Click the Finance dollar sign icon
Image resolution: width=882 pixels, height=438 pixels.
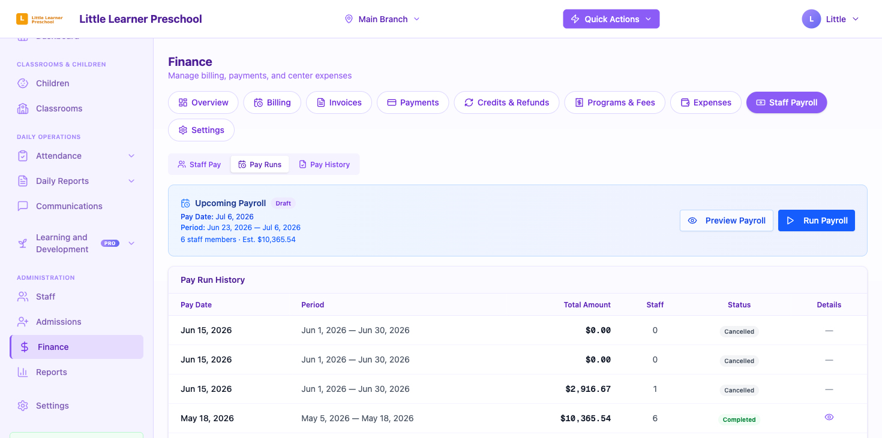coord(25,347)
